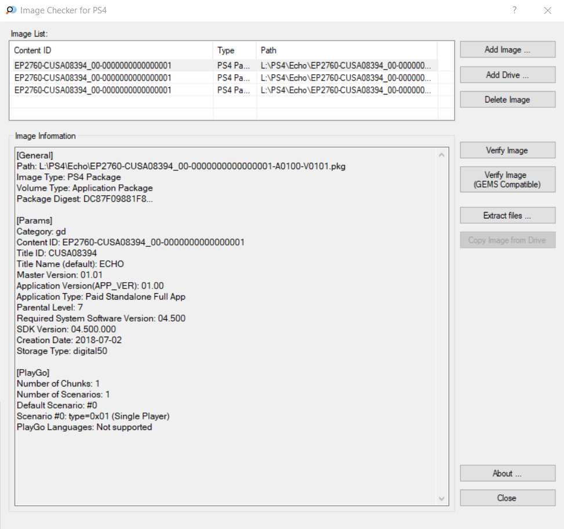564x529 pixels.
Task: Click the SDK Version: 04.500.000 line
Action: [66, 330]
